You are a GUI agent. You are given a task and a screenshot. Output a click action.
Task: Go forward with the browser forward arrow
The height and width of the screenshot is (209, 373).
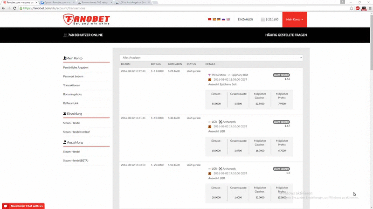click(x=9, y=8)
